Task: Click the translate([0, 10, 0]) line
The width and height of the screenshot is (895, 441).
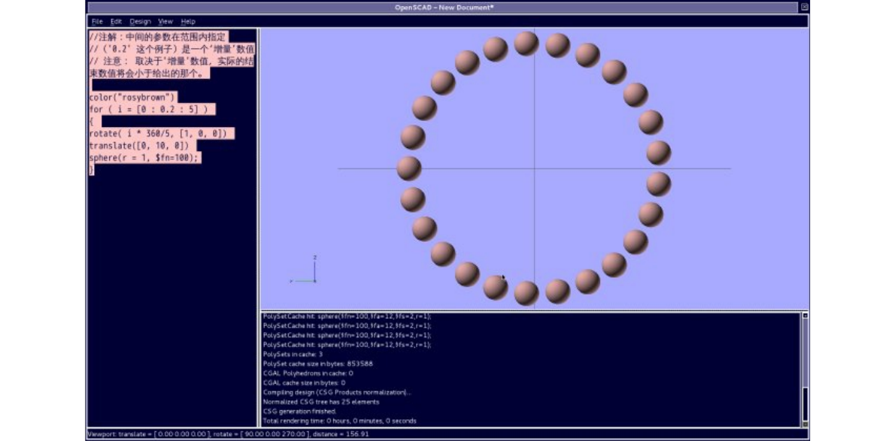Action: point(138,146)
